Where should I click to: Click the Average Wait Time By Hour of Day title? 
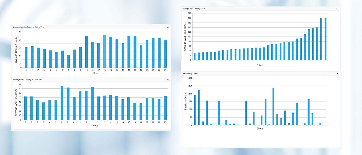click(27, 80)
